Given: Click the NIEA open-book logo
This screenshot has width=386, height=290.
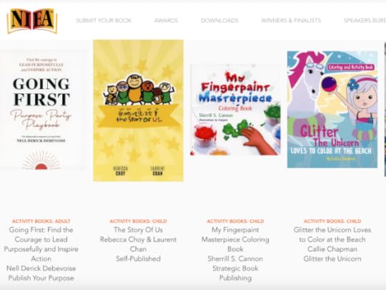Looking at the screenshot, I should click(x=32, y=21).
